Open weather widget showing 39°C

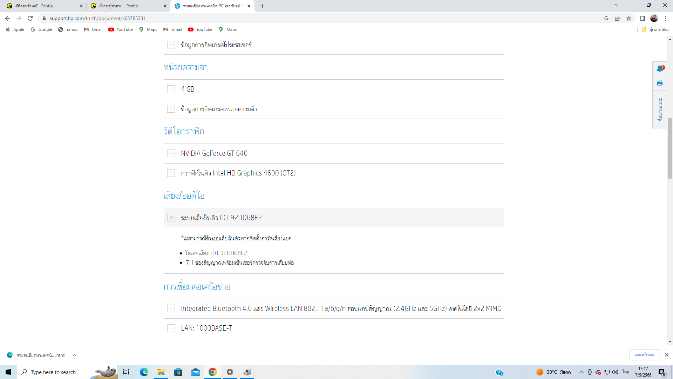pos(553,372)
